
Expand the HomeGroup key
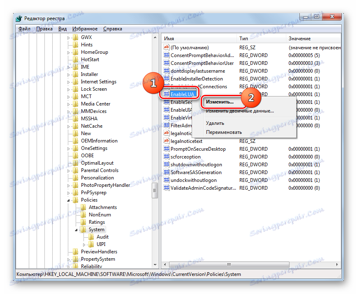(69, 53)
